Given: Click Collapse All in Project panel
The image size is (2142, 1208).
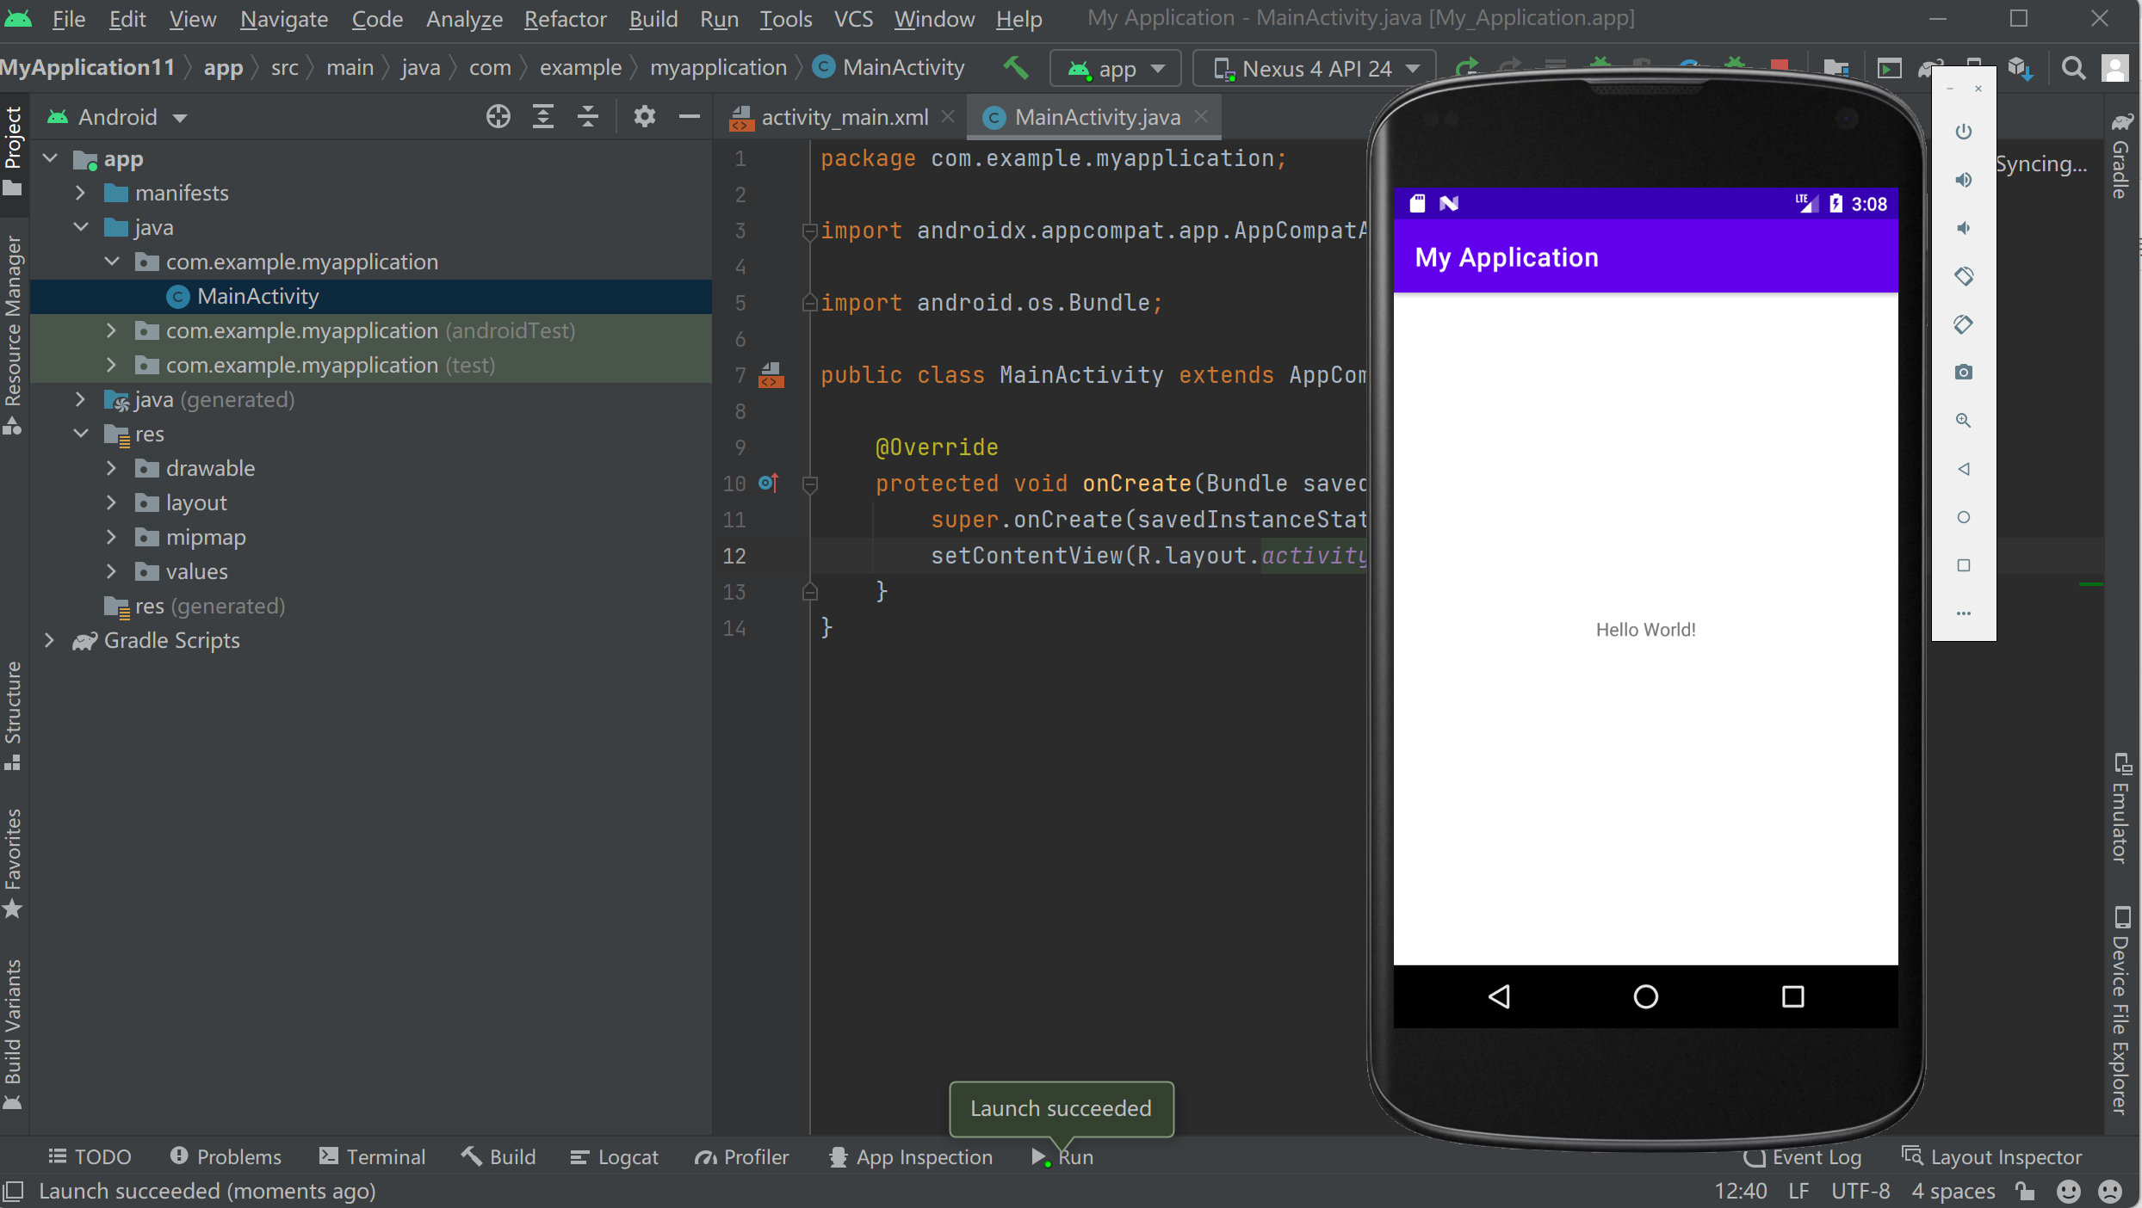Looking at the screenshot, I should click(x=588, y=116).
